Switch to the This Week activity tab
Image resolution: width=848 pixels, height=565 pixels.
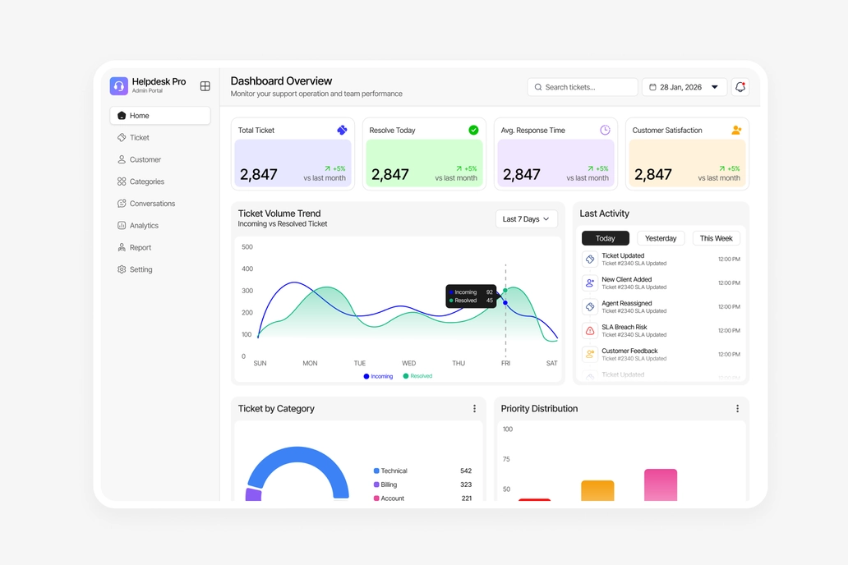[x=716, y=238]
